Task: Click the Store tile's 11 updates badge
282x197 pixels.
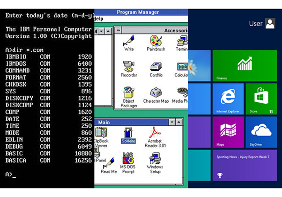Action: [x=271, y=112]
